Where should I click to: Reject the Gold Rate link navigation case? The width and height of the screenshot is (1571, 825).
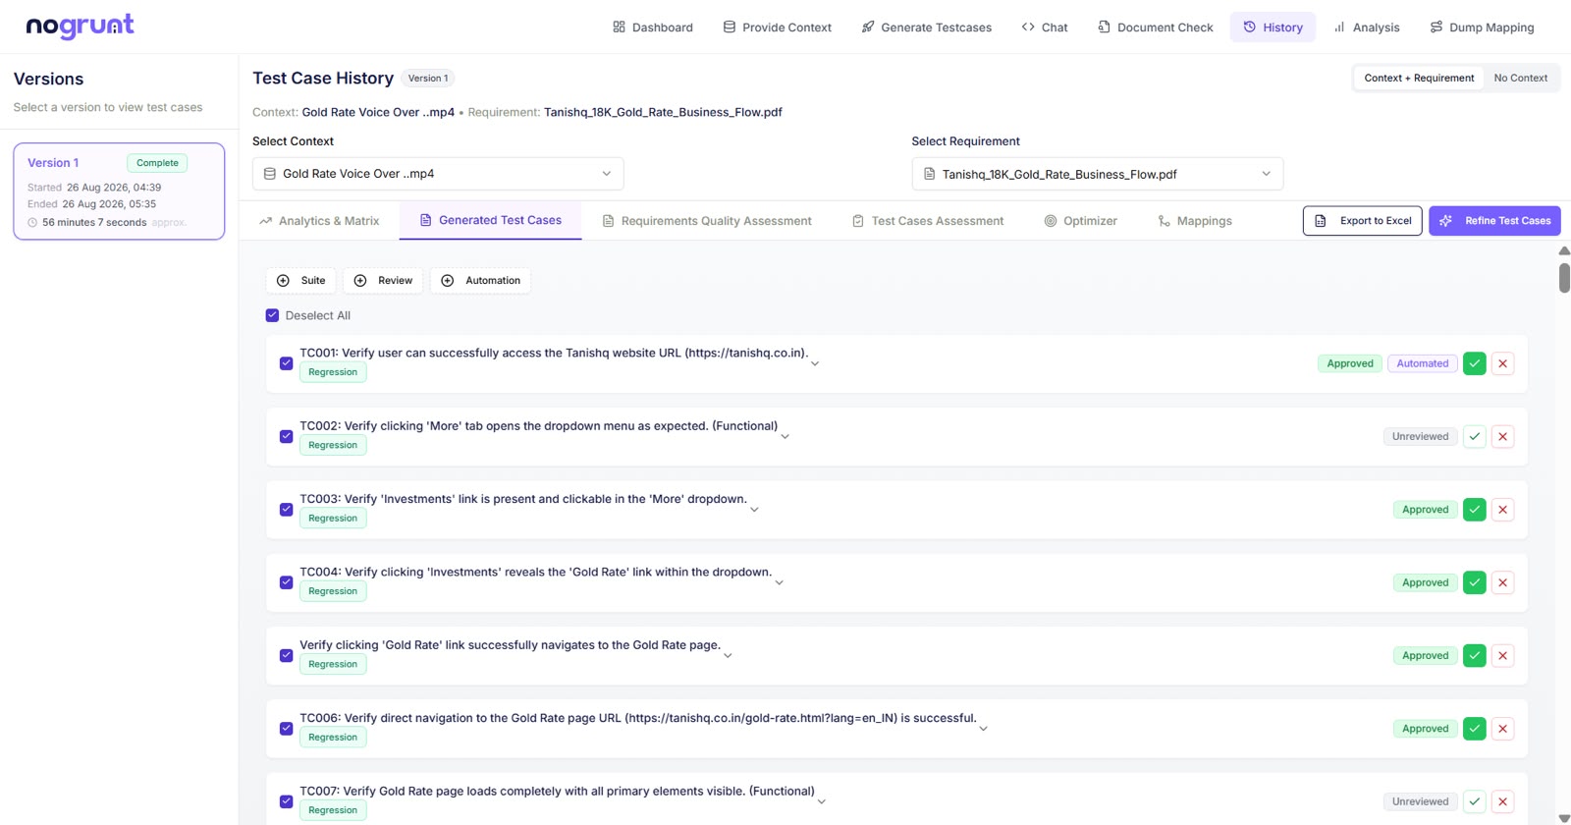tap(1502, 655)
